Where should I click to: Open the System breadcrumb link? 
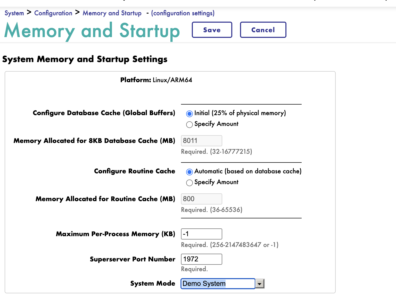[x=14, y=13]
